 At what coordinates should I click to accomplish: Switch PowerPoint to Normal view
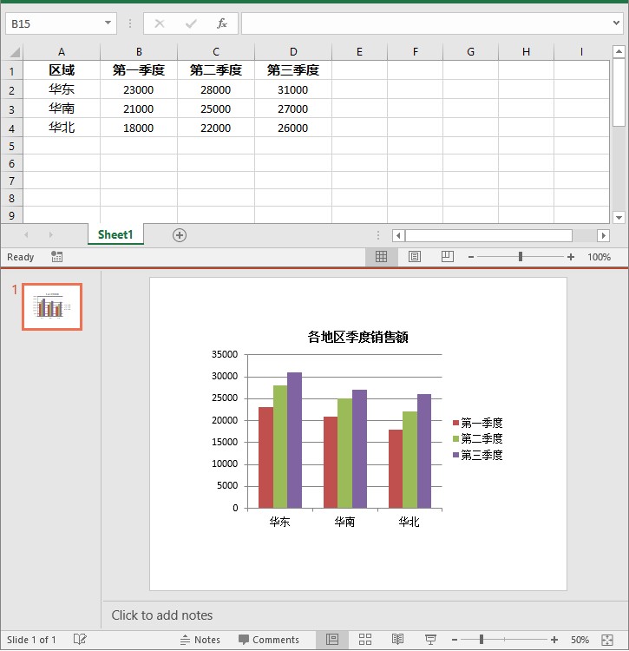pyautogui.click(x=332, y=640)
